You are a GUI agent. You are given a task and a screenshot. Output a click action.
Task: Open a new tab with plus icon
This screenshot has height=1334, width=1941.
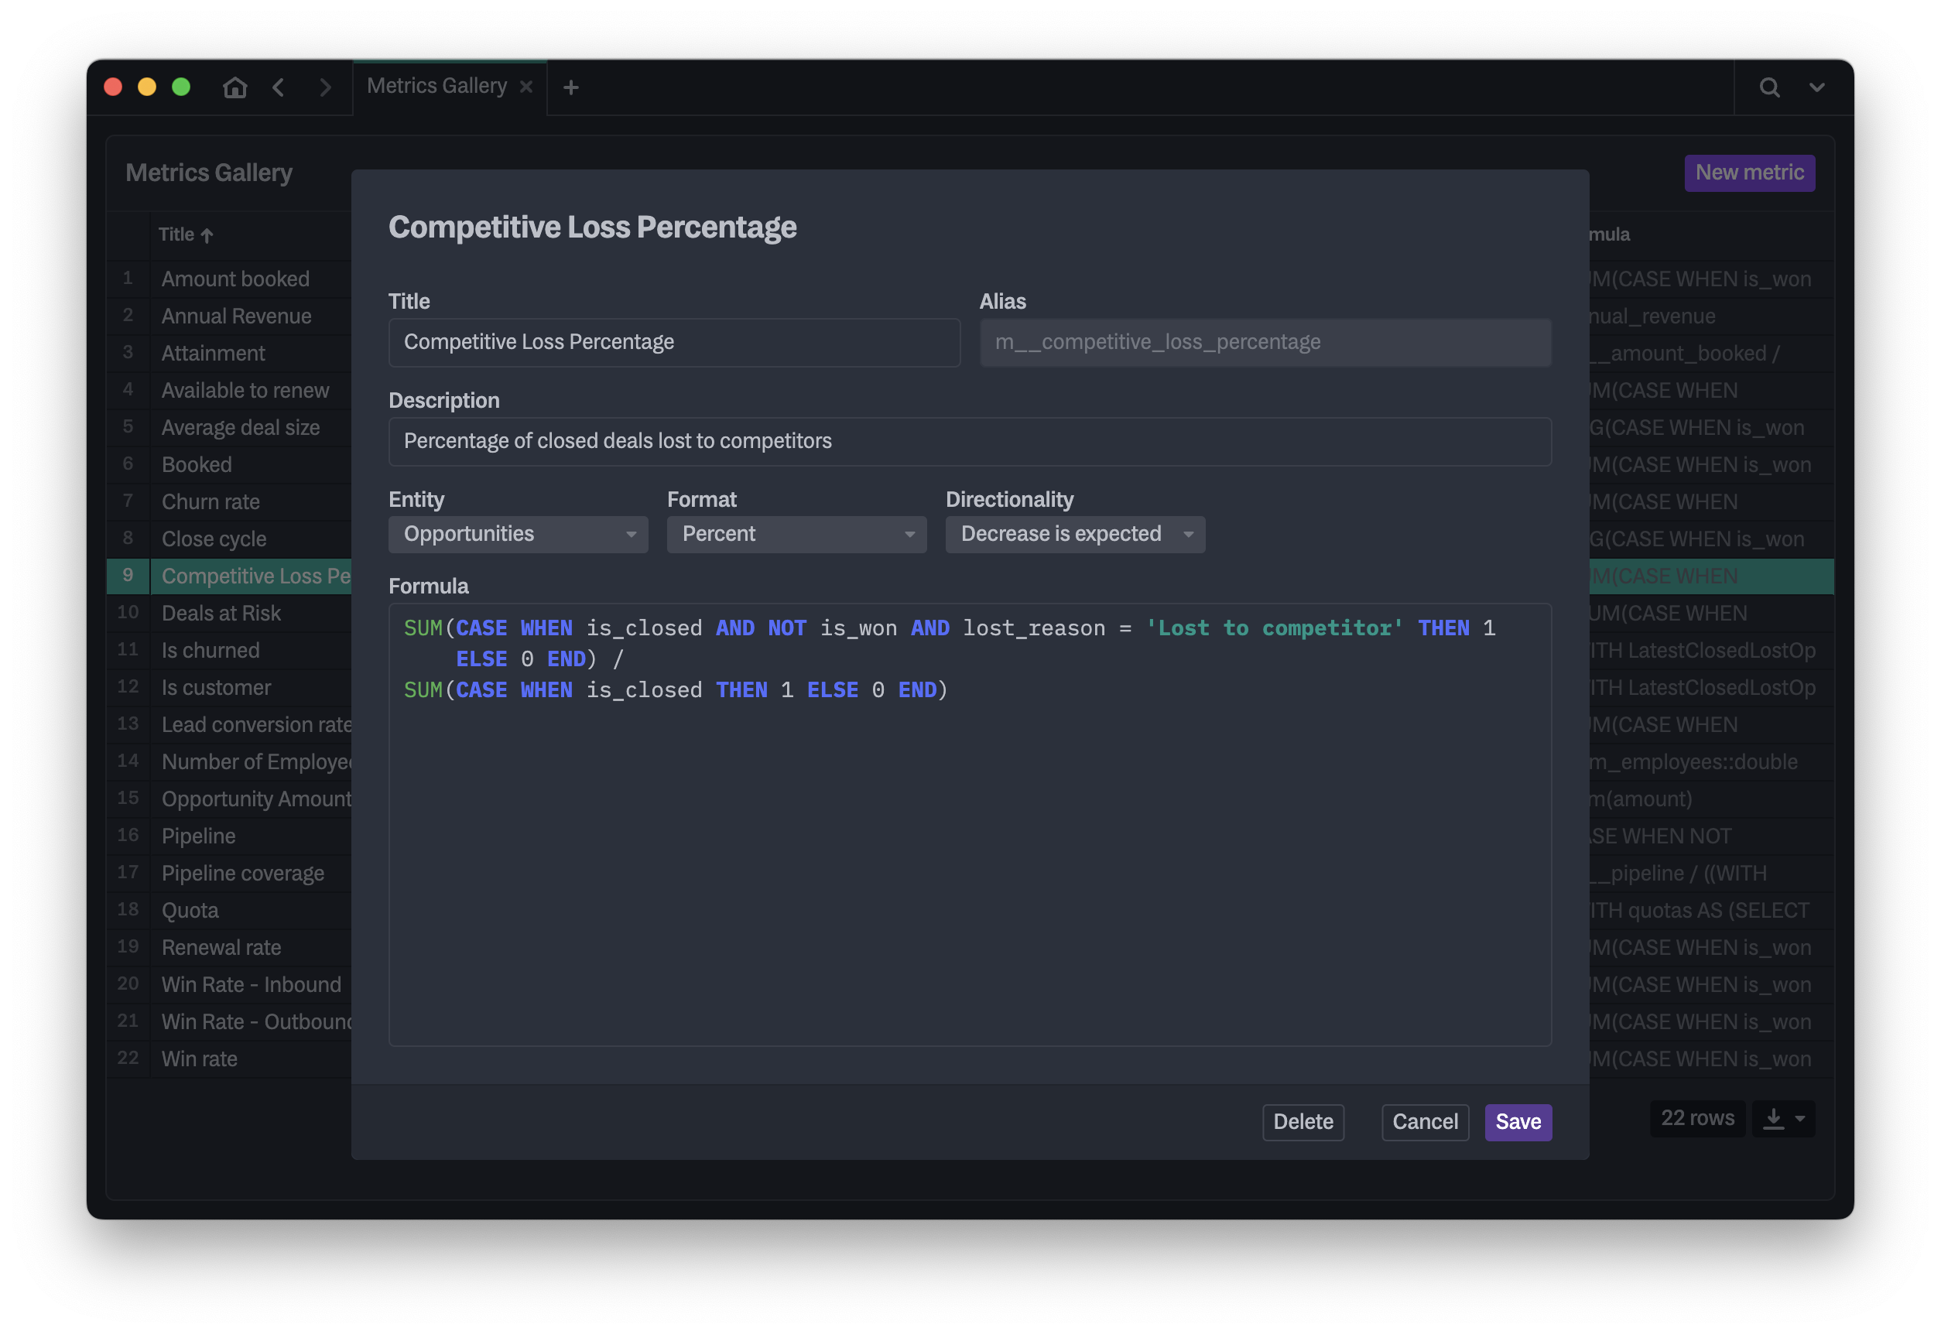[x=571, y=87]
